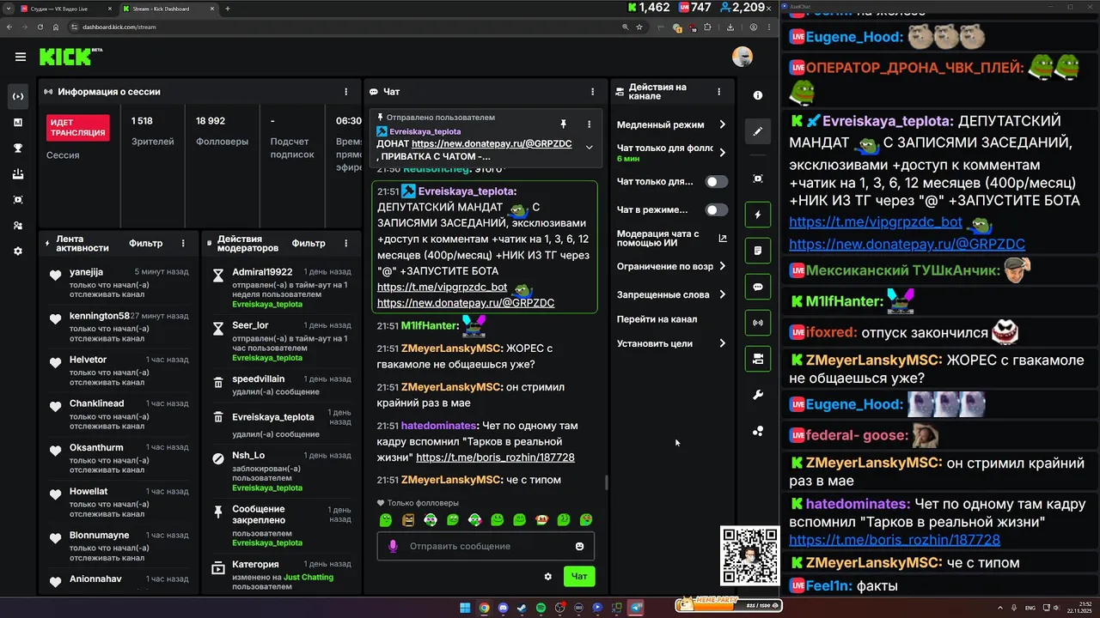Open options menu of Информация о сессии panel

click(346, 92)
